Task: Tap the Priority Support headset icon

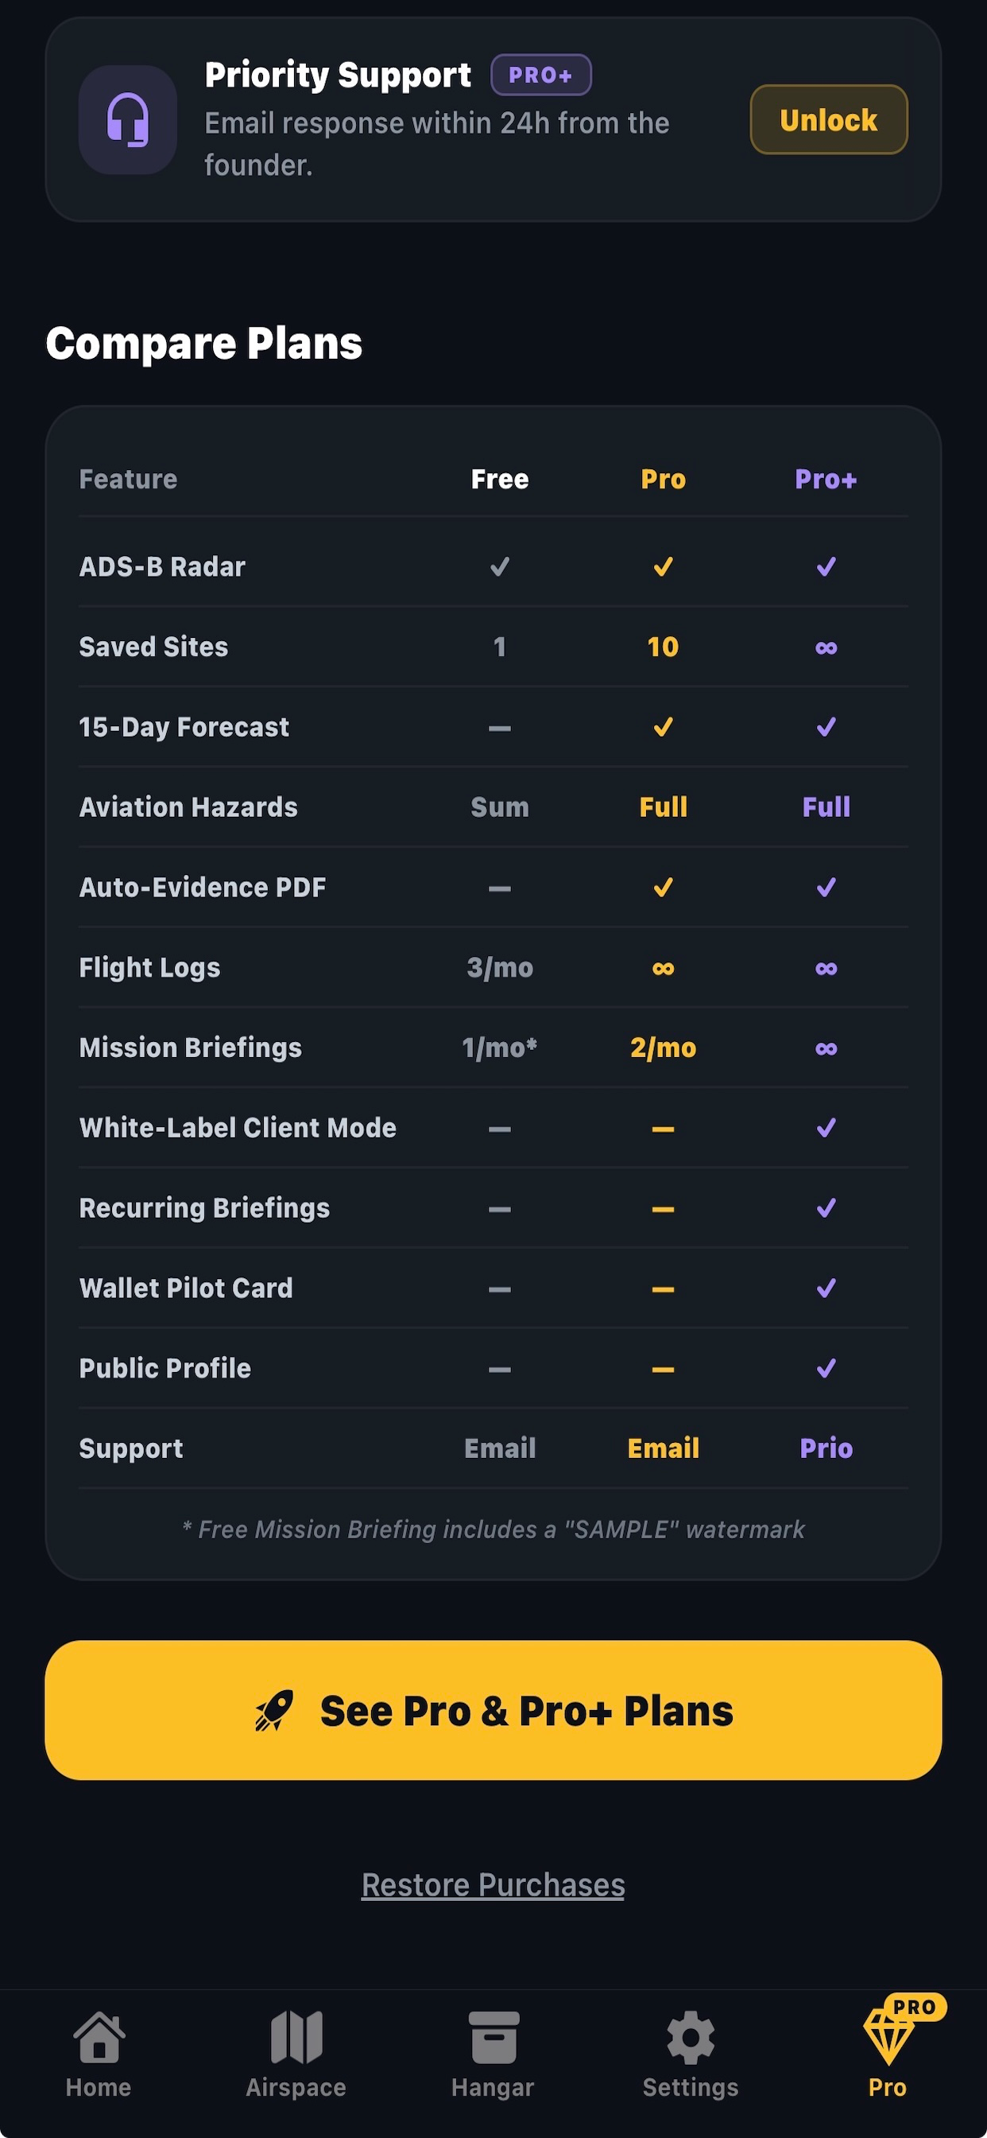Action: (x=128, y=119)
